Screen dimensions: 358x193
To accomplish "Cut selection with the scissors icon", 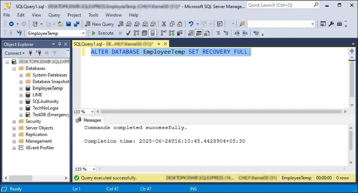I will tap(164, 24).
